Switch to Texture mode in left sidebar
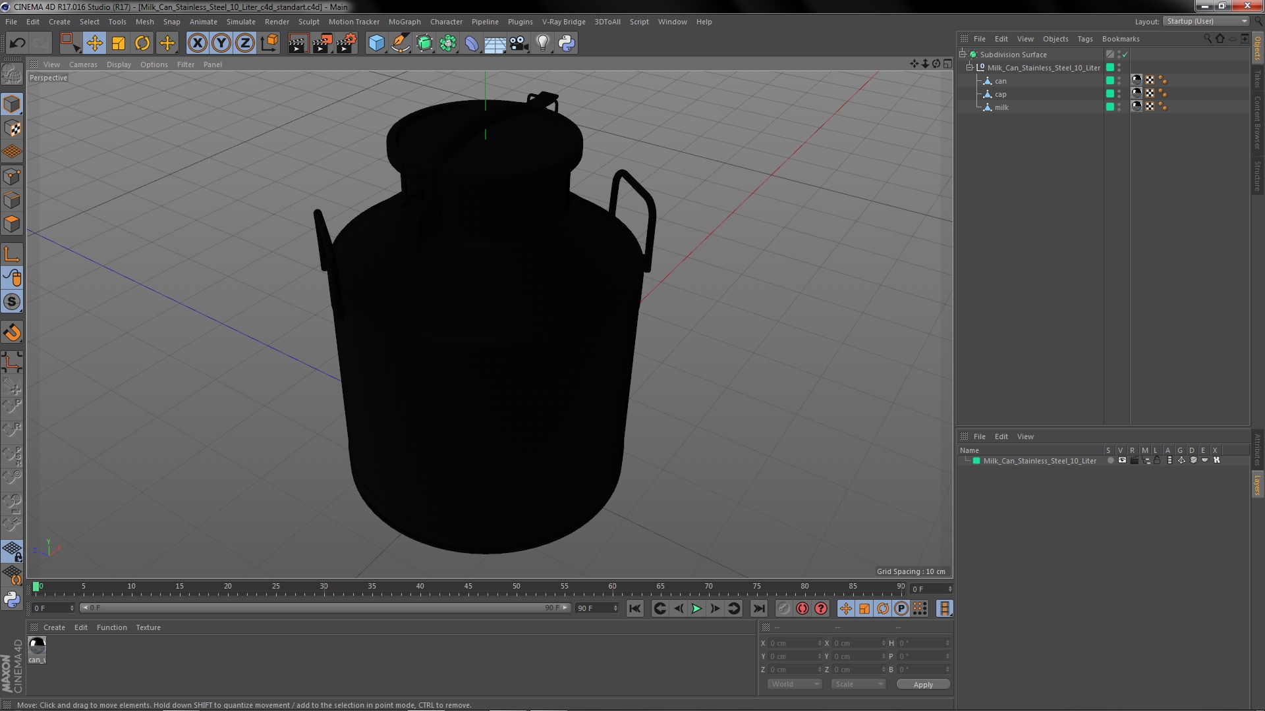 tap(12, 128)
